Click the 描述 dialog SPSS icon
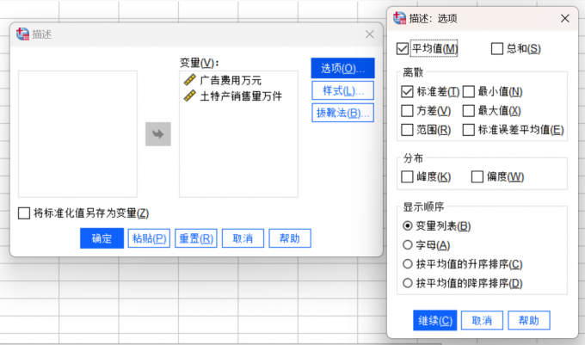 pos(22,34)
